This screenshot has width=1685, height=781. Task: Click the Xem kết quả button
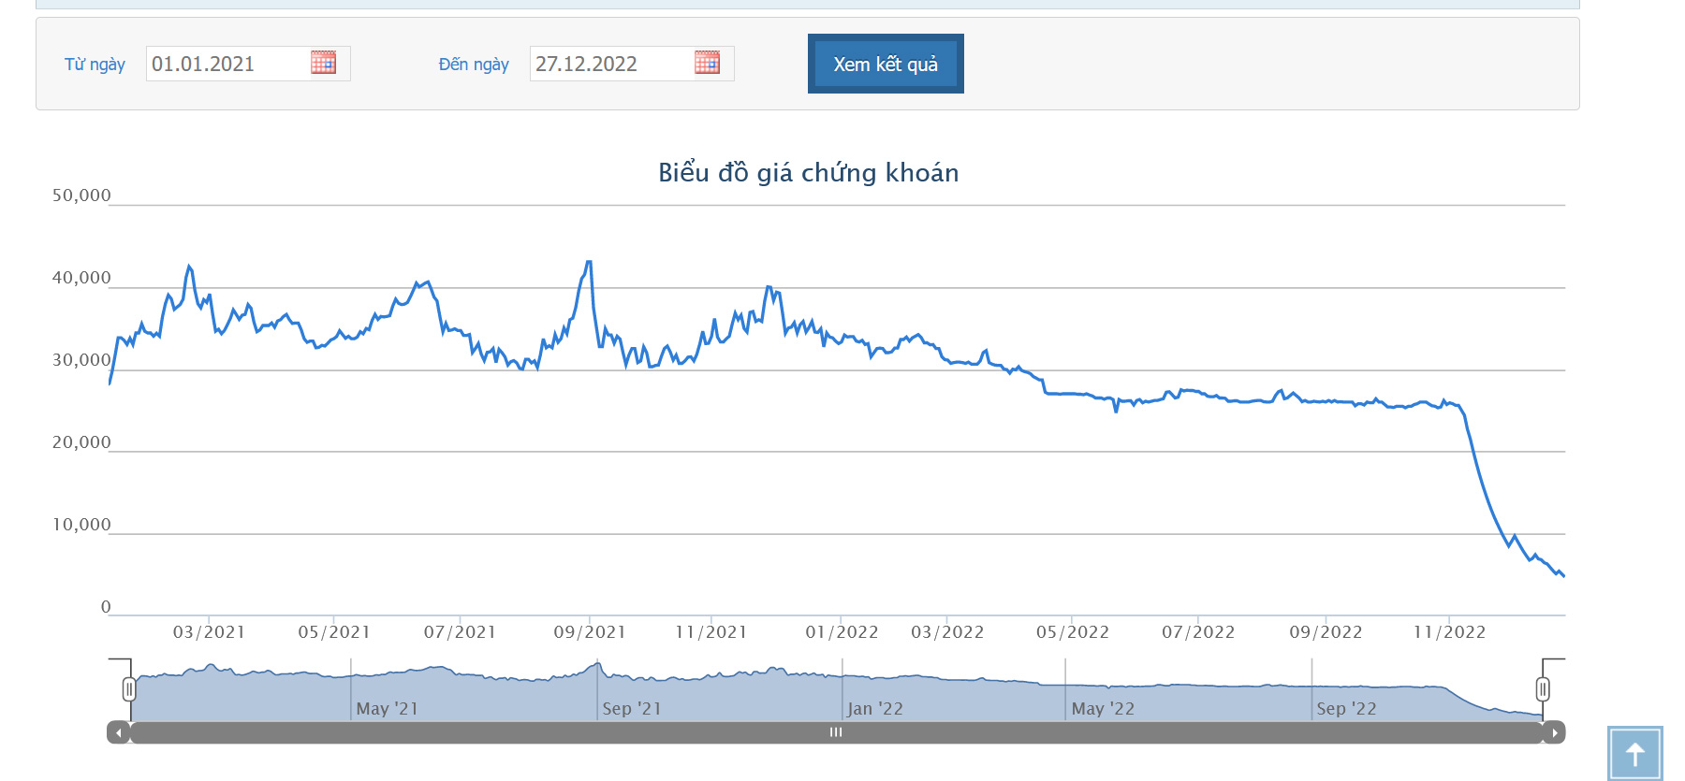pos(886,64)
